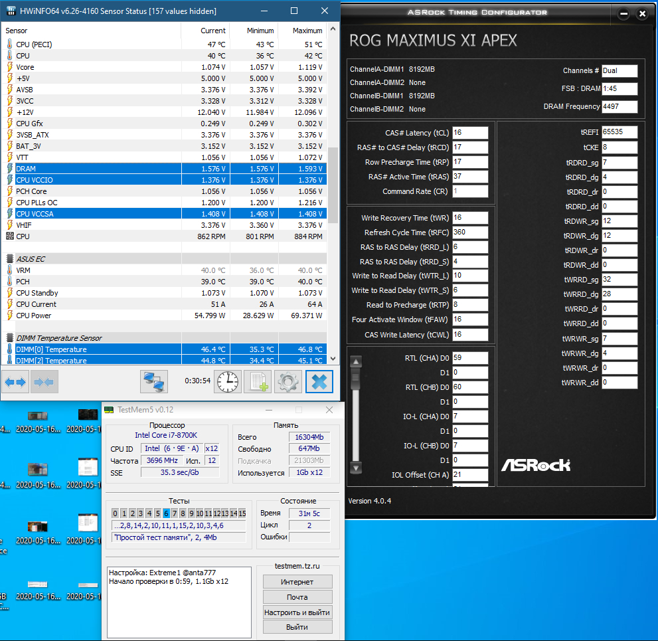The width and height of the screenshot is (658, 641).
Task: Click the Почта button in TestMem5
Action: pos(297,597)
